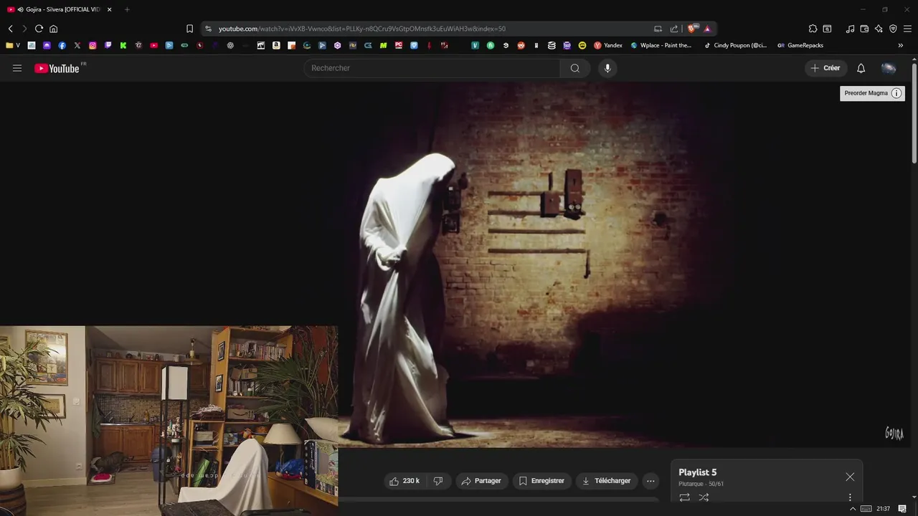
Task: Open browser home page
Action: coord(53,29)
